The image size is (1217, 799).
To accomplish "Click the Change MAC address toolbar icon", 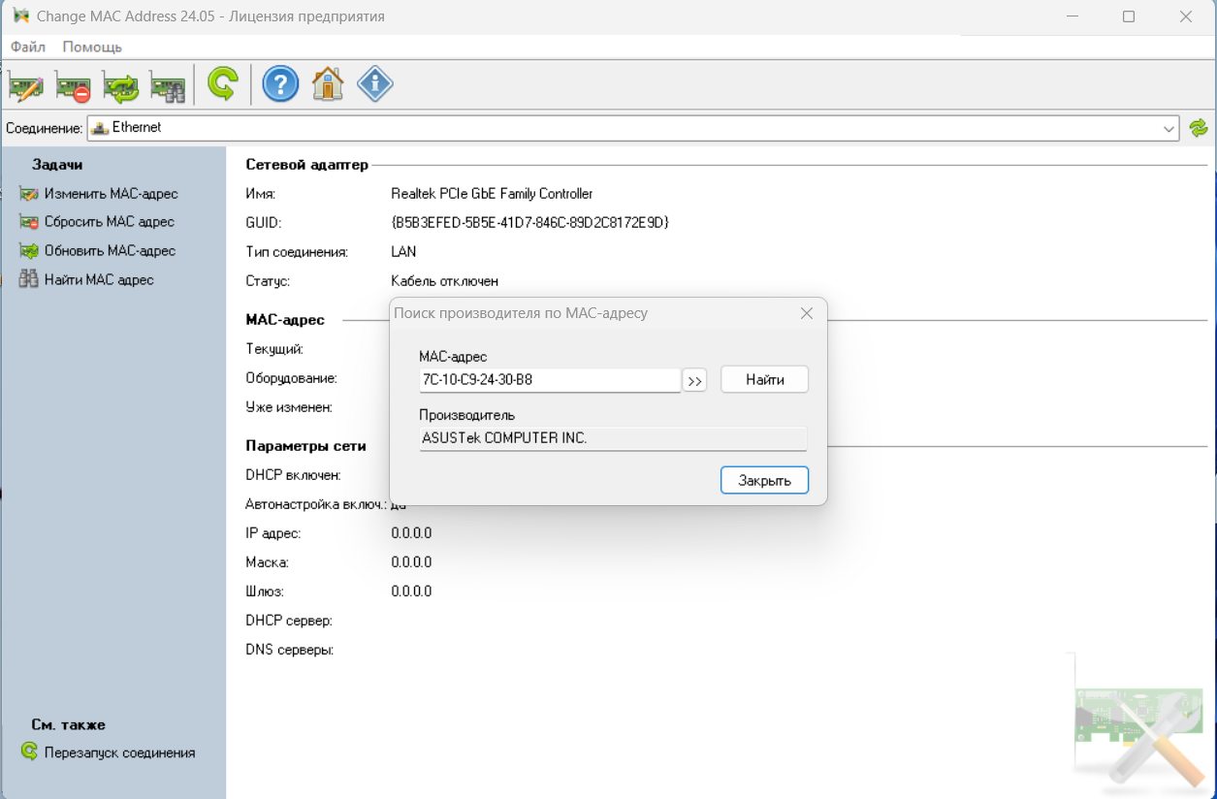I will 26,85.
